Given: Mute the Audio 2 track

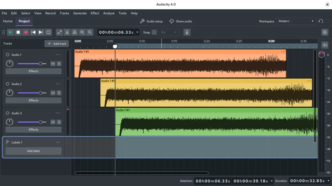Looking at the screenshot, I should coord(53,93).
